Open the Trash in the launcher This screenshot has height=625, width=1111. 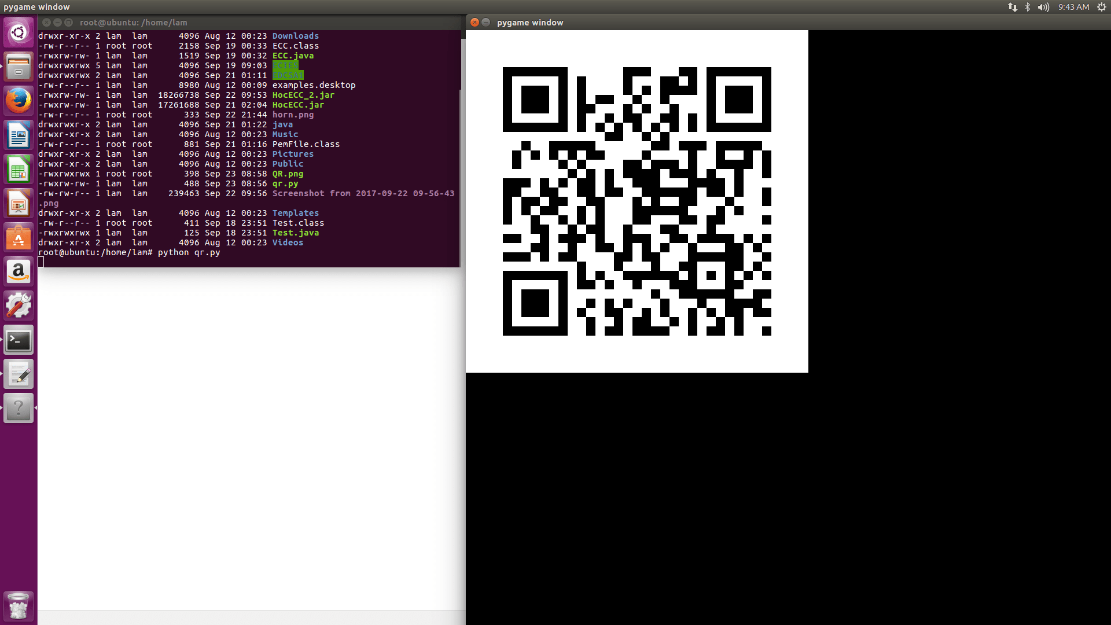[19, 606]
